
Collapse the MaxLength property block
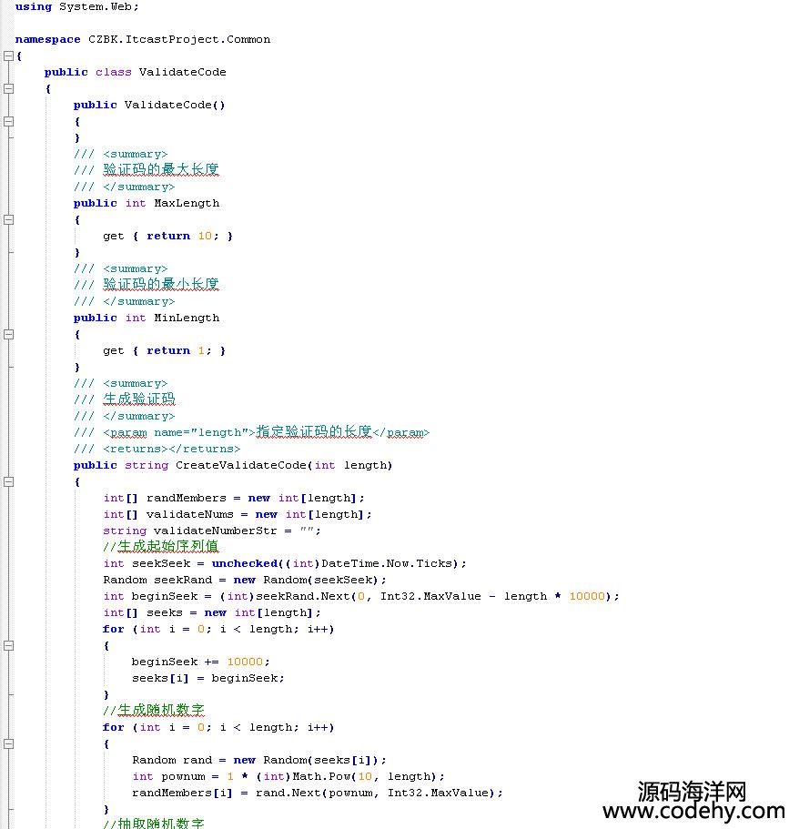(x=8, y=219)
